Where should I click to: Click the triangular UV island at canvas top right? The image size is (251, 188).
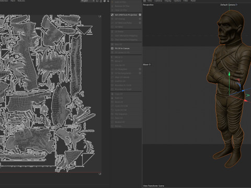tap(85, 30)
